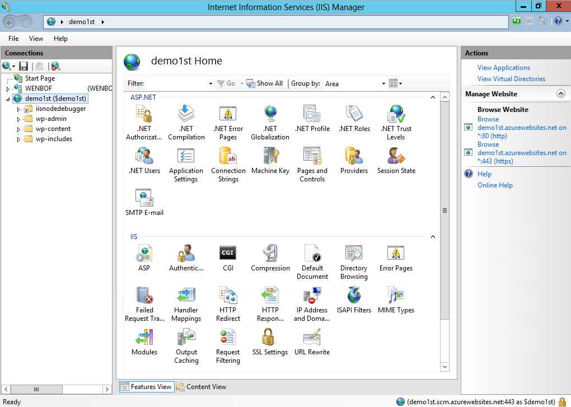571x407 pixels.
Task: Click Online Help link
Action: point(495,185)
